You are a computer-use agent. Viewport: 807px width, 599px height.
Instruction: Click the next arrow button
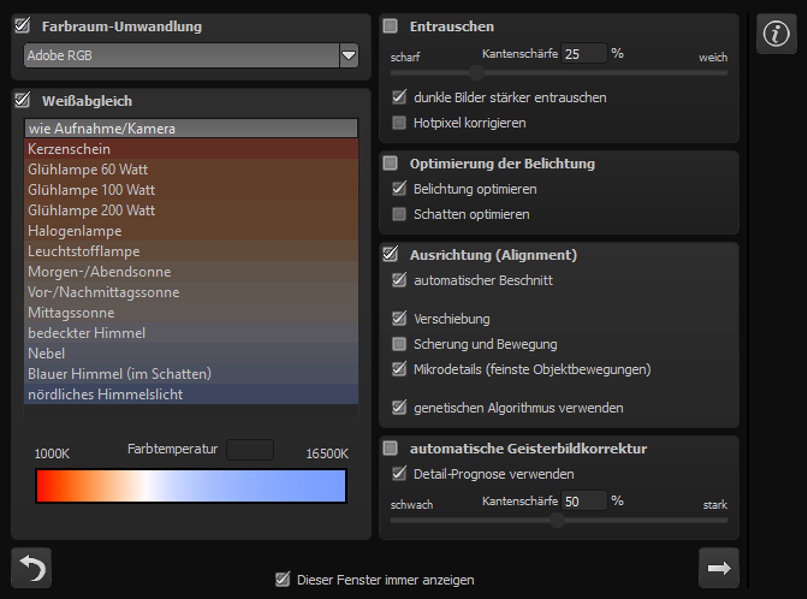click(719, 568)
